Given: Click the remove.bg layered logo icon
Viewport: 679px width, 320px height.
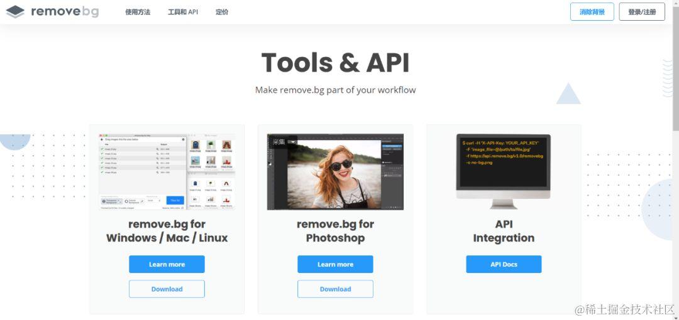Looking at the screenshot, I should pyautogui.click(x=15, y=12).
